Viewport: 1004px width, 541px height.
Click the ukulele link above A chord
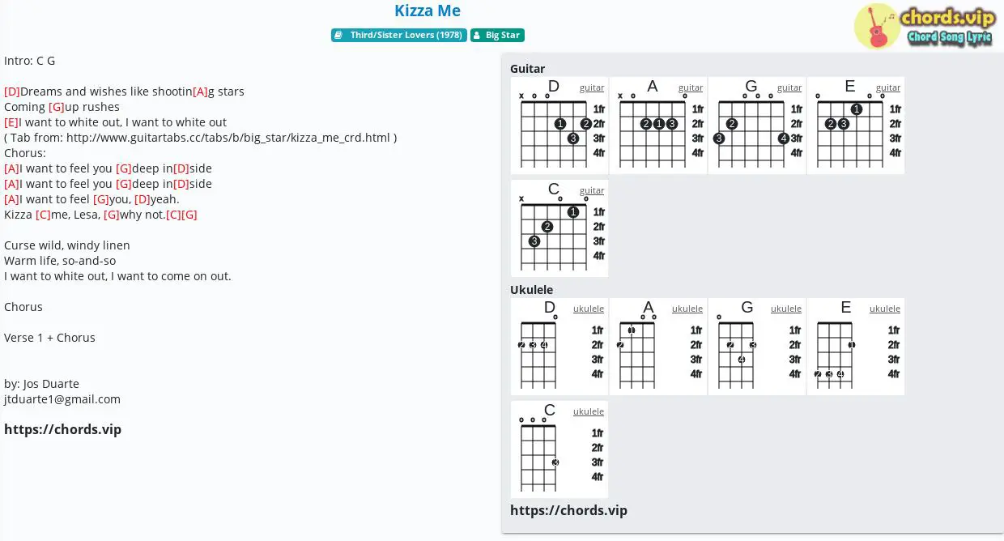(x=687, y=309)
